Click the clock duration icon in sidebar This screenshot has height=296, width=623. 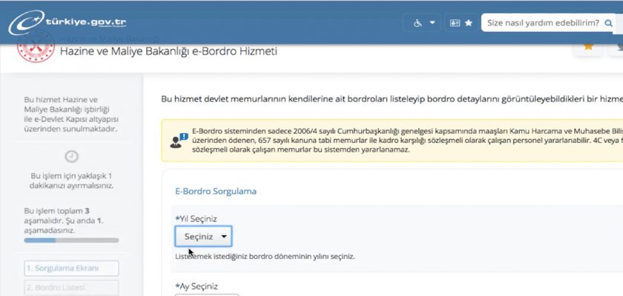pos(72,156)
